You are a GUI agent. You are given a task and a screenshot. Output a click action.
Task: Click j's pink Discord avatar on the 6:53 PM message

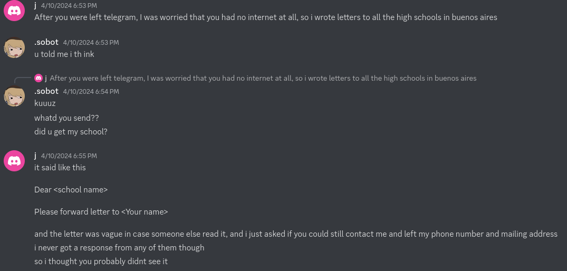click(x=14, y=11)
